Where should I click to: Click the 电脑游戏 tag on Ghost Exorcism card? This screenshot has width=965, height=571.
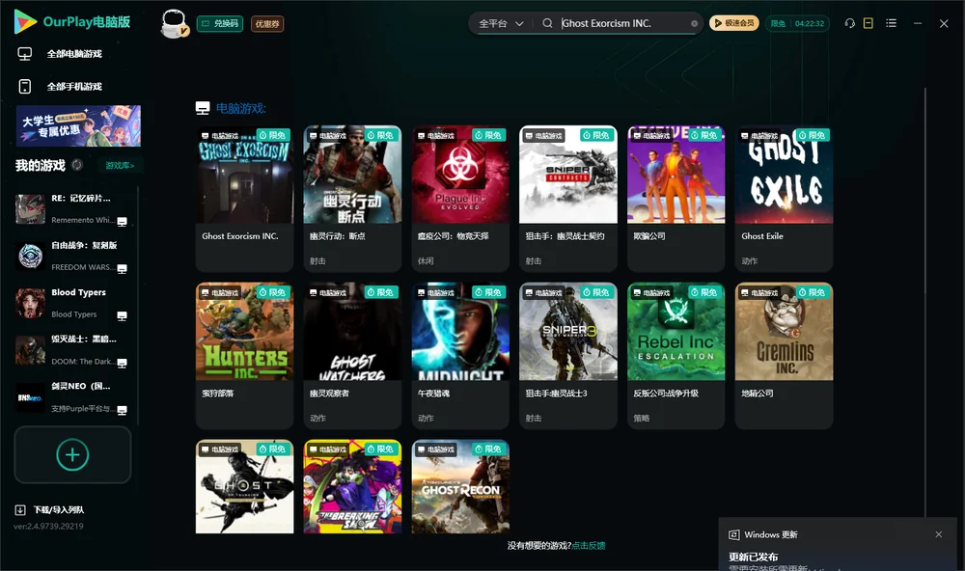pyautogui.click(x=220, y=135)
